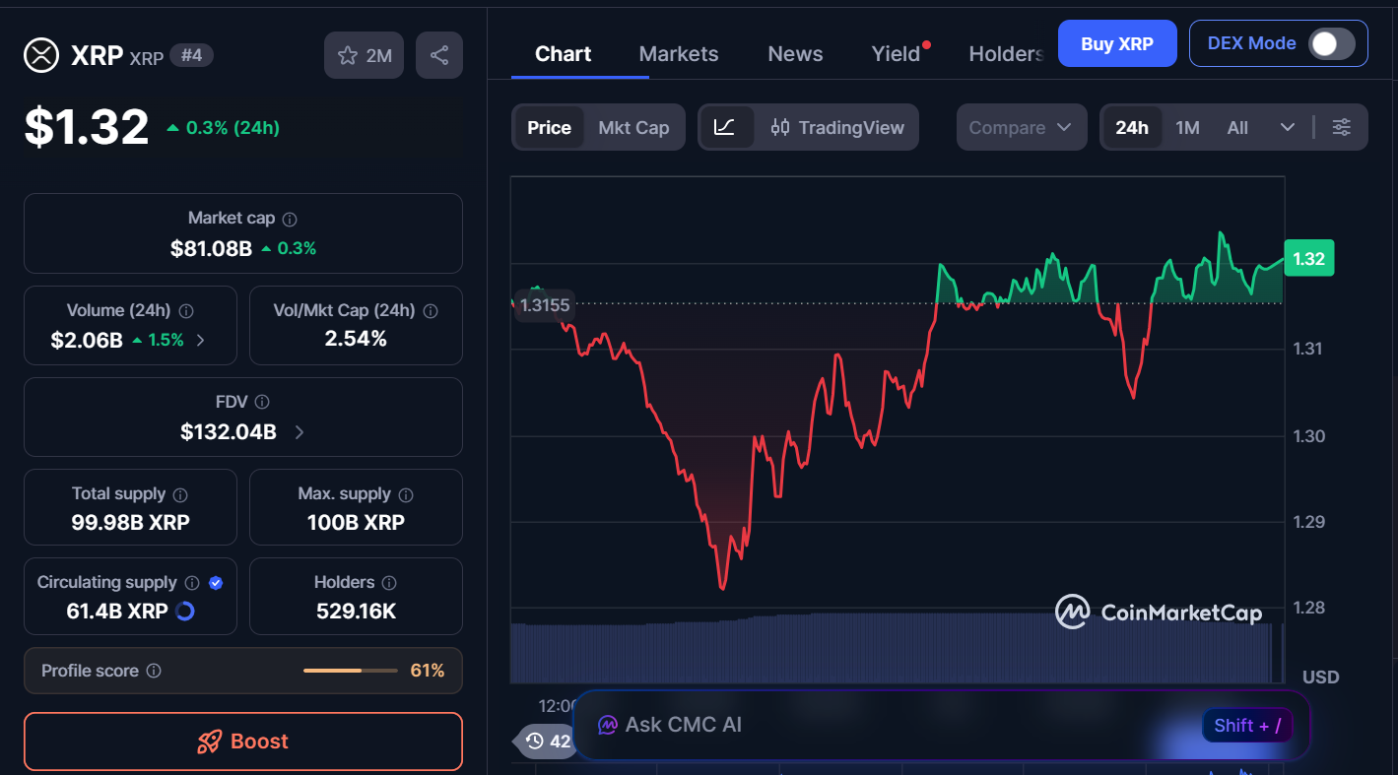The width and height of the screenshot is (1398, 775).
Task: Click the Ask CMC AI input
Action: (x=887, y=725)
